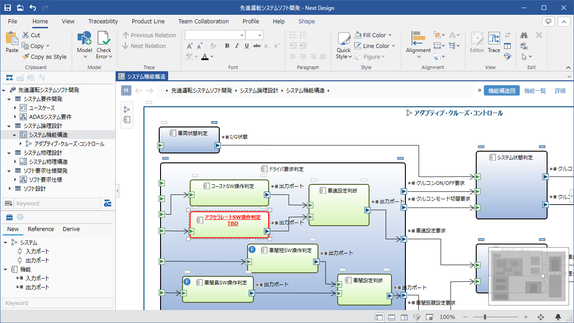This screenshot has width=574, height=323.
Task: Toggle the layered highlight icon in status bar
Action: (417, 317)
